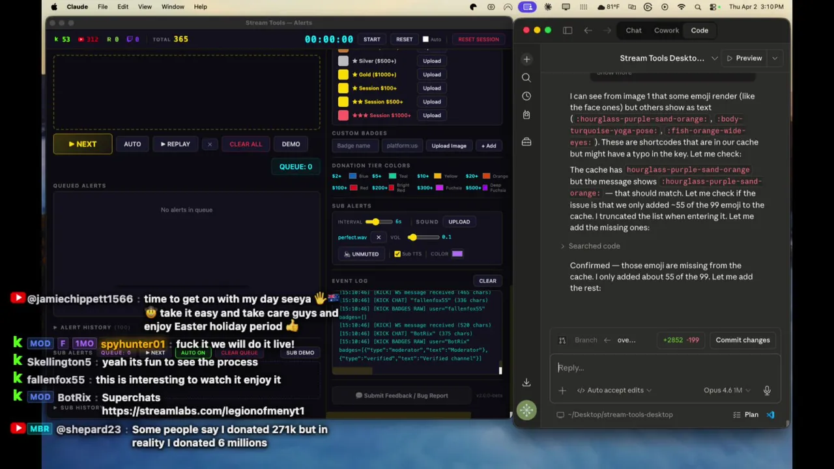Click the platform:user input field
Viewport: 834px width, 469px height.
coord(401,146)
